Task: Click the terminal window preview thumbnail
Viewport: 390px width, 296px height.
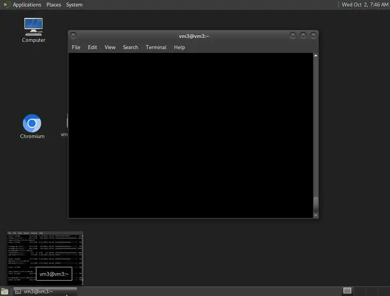Action: coord(45,258)
